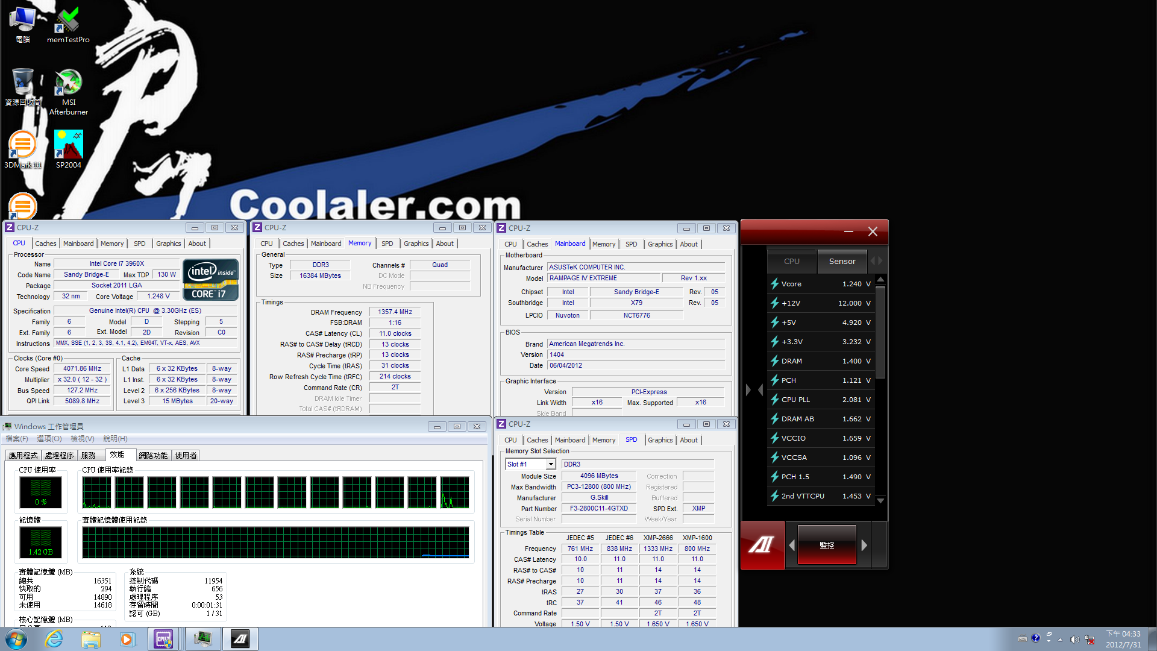The width and height of the screenshot is (1157, 651).
Task: Click the 2nd VTTCPU lightning icon
Action: coord(774,496)
